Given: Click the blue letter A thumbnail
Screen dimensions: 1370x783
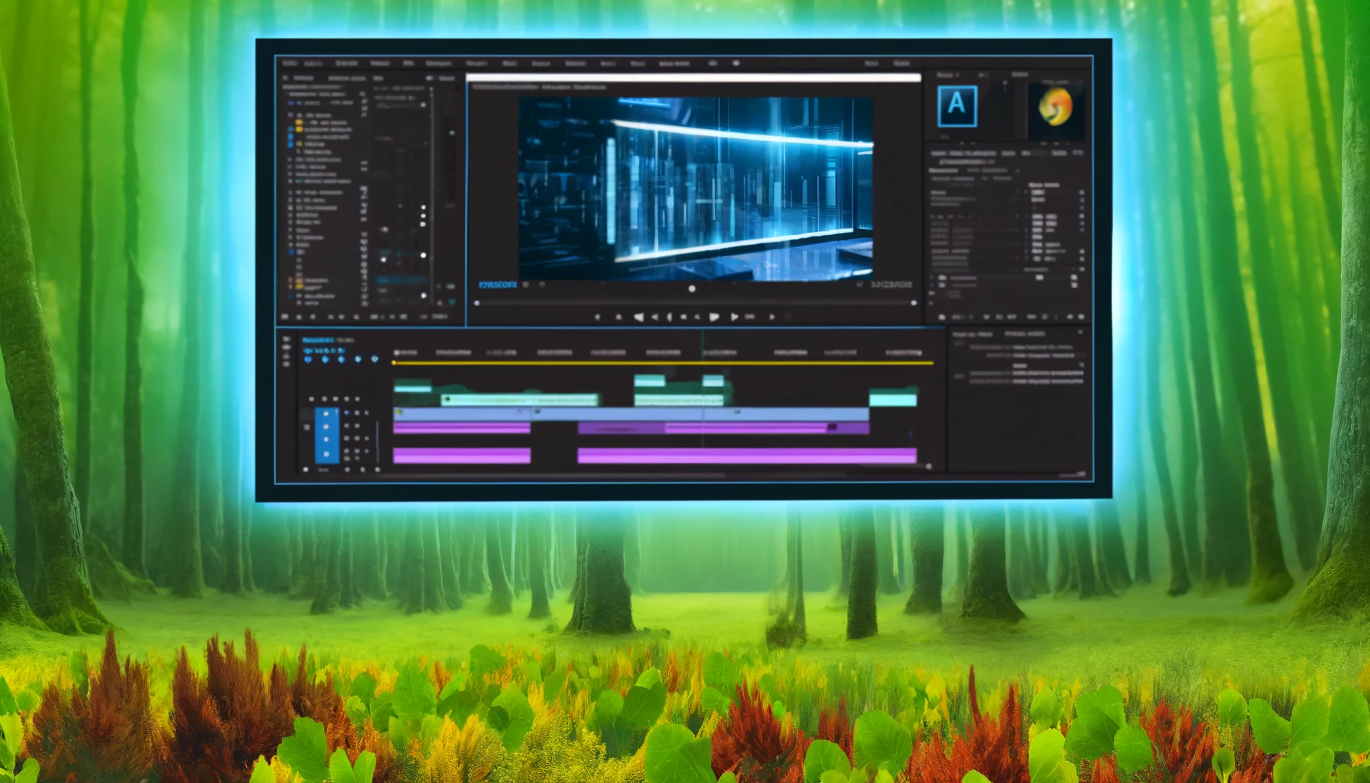Looking at the screenshot, I should [957, 106].
